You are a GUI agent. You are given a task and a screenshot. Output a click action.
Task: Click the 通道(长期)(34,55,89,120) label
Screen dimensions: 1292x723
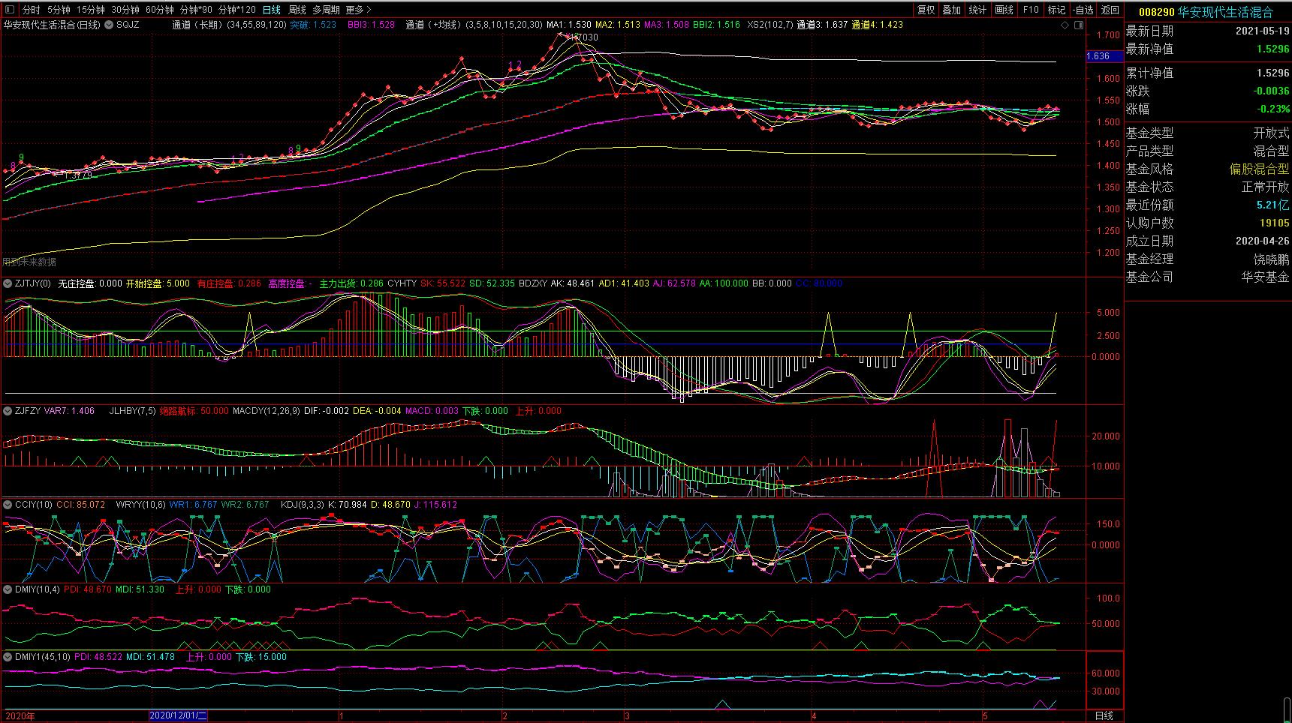pos(229,25)
